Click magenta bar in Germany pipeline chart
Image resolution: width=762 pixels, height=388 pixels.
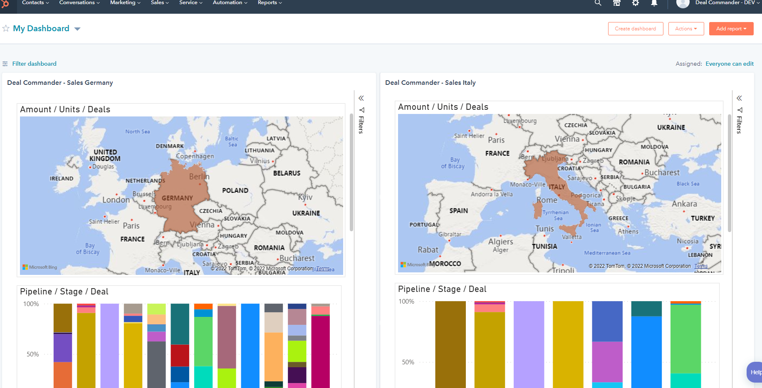[320, 351]
